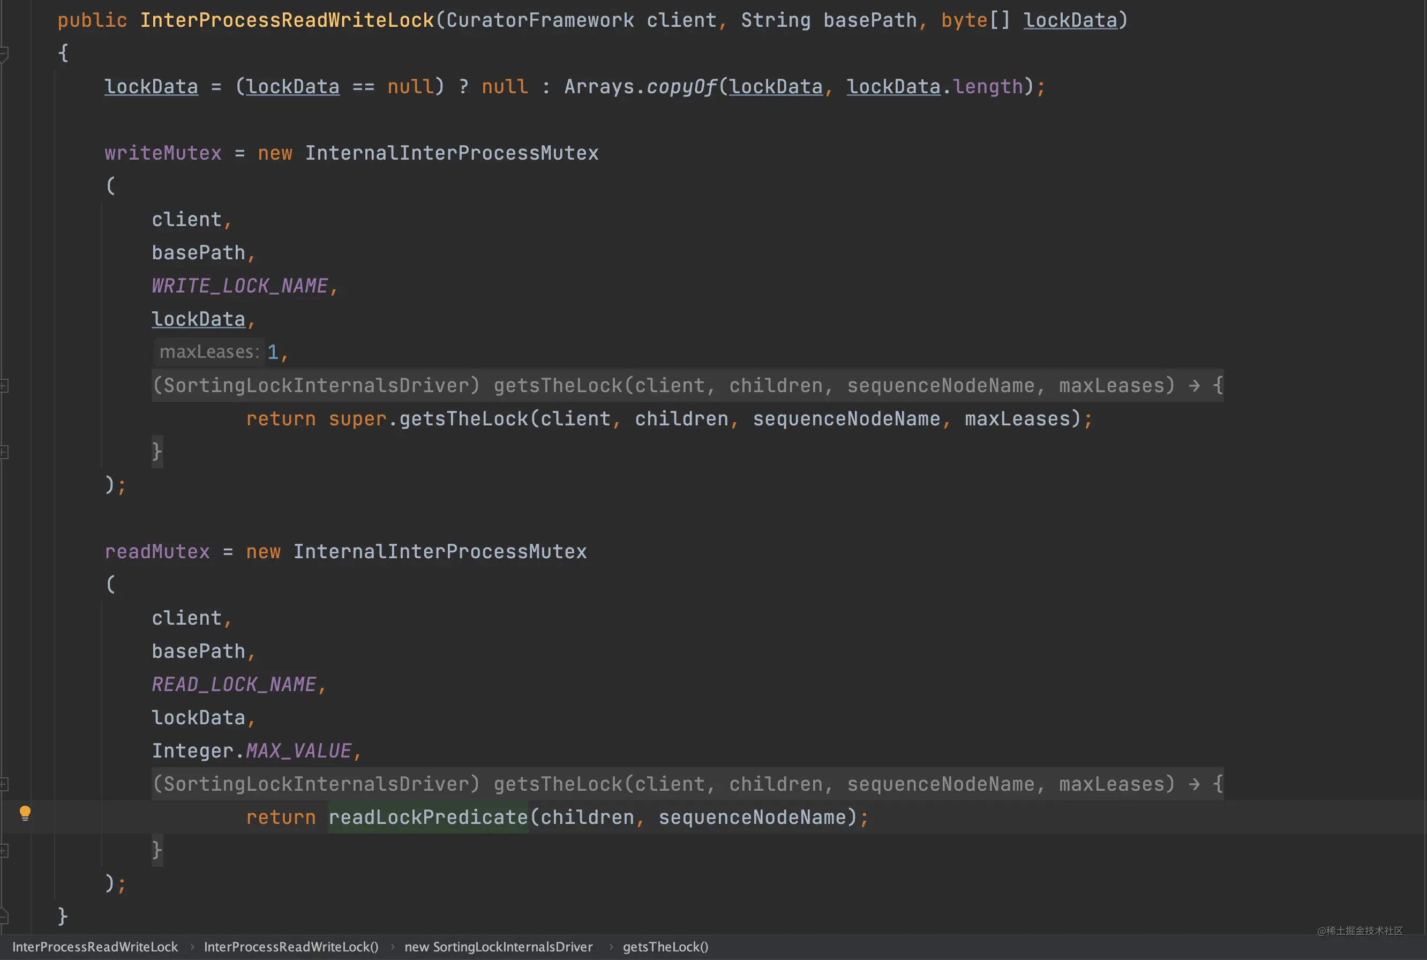Select the InterProcessReadWriteLock class breadcrumb

[x=95, y=947]
